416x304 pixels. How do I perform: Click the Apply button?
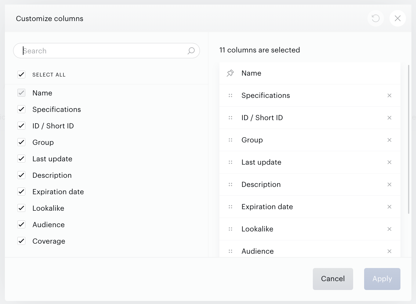382,279
